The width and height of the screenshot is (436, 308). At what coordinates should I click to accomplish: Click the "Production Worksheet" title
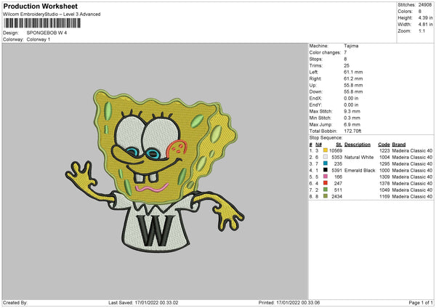[x=40, y=6]
